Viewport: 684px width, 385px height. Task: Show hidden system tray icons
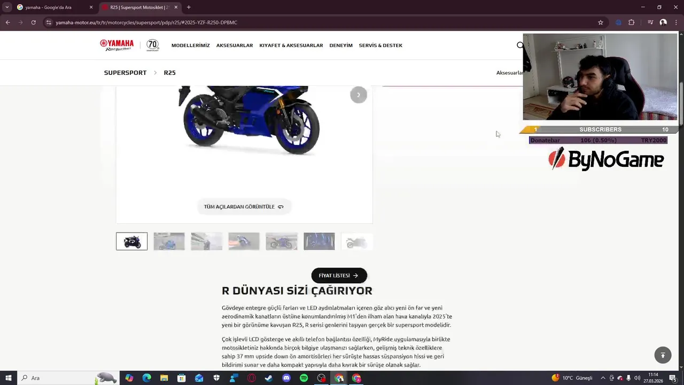[603, 378]
